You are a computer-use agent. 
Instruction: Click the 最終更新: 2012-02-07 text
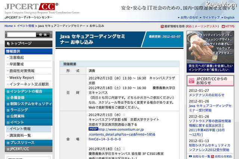[x=165, y=37]
